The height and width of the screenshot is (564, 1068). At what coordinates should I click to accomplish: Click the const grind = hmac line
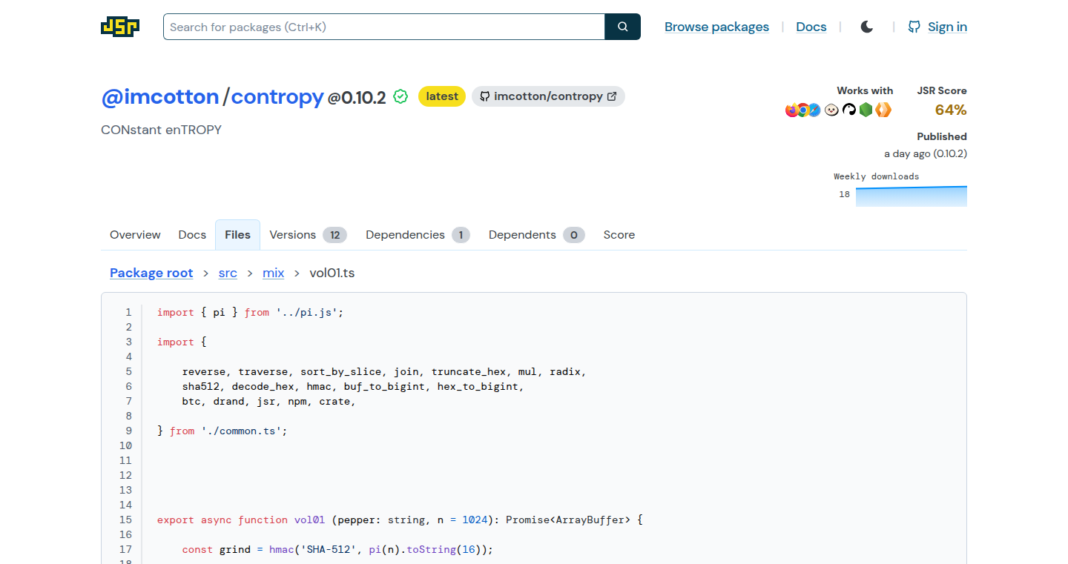pyautogui.click(x=337, y=549)
